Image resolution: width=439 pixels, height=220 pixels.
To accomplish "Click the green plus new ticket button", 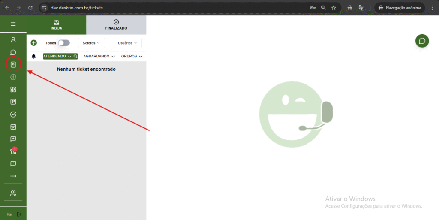I will [34, 43].
